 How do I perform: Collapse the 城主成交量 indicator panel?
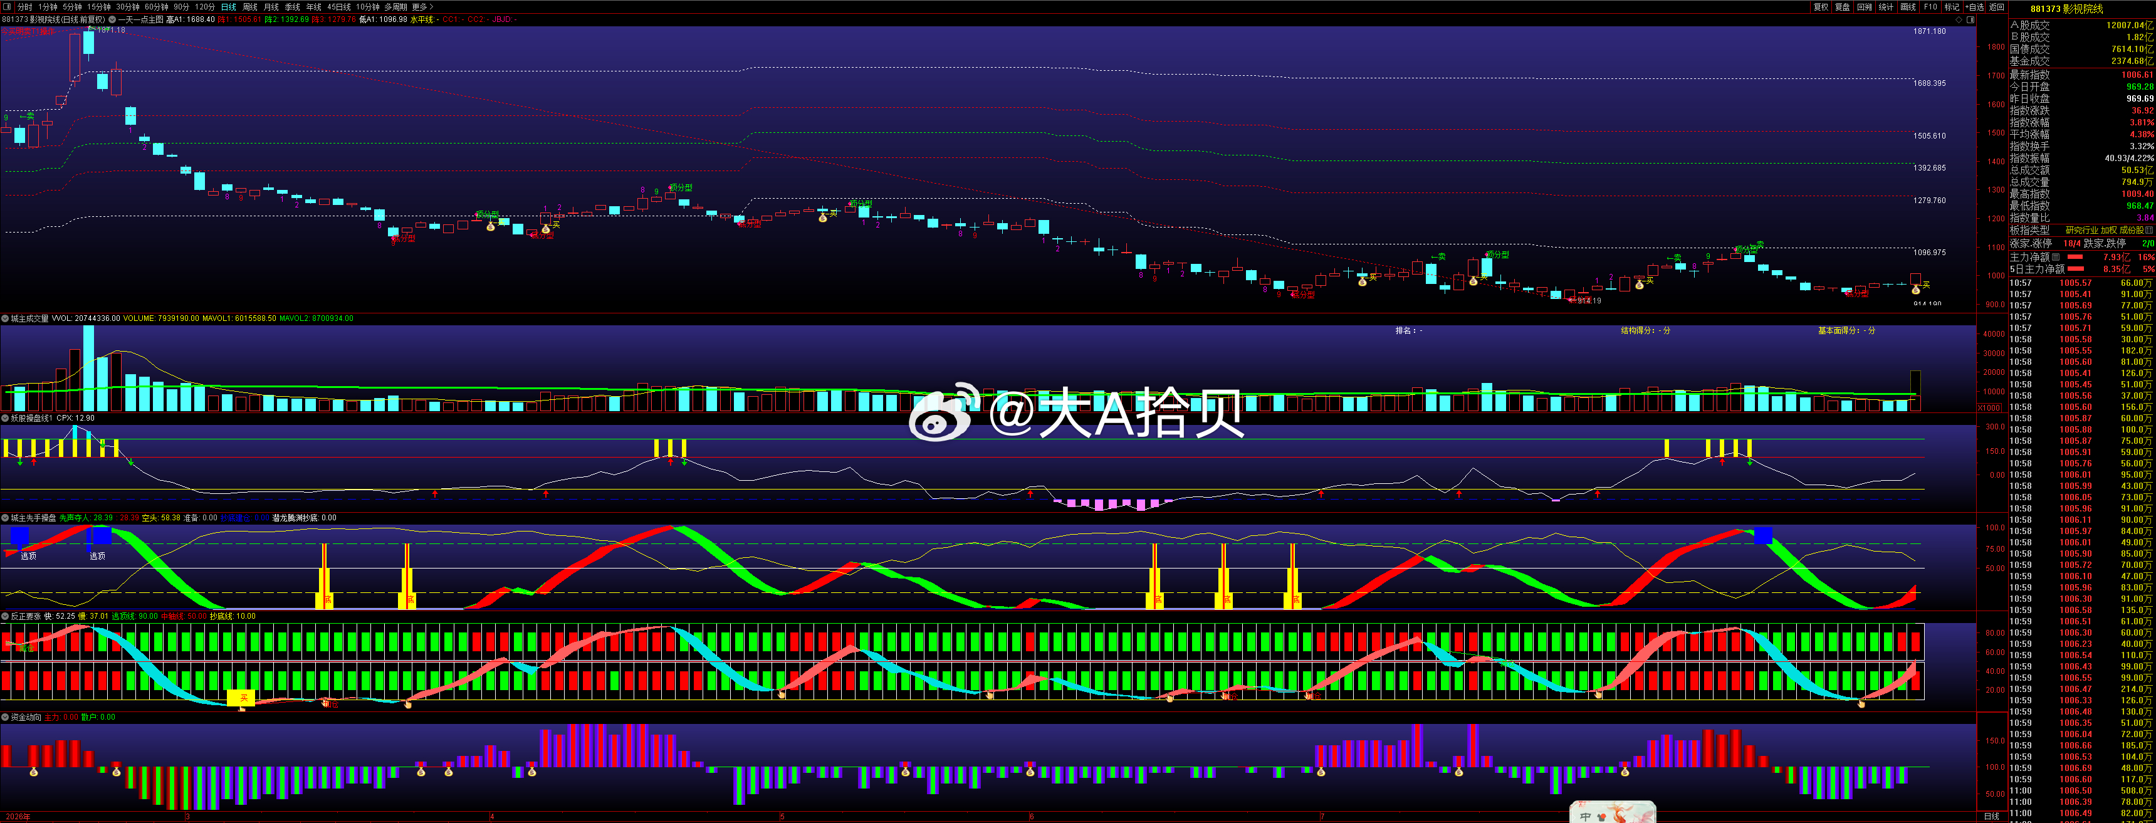pyautogui.click(x=5, y=318)
